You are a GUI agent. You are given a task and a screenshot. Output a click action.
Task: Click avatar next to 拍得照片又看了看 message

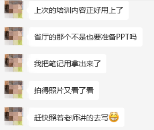[14, 89]
